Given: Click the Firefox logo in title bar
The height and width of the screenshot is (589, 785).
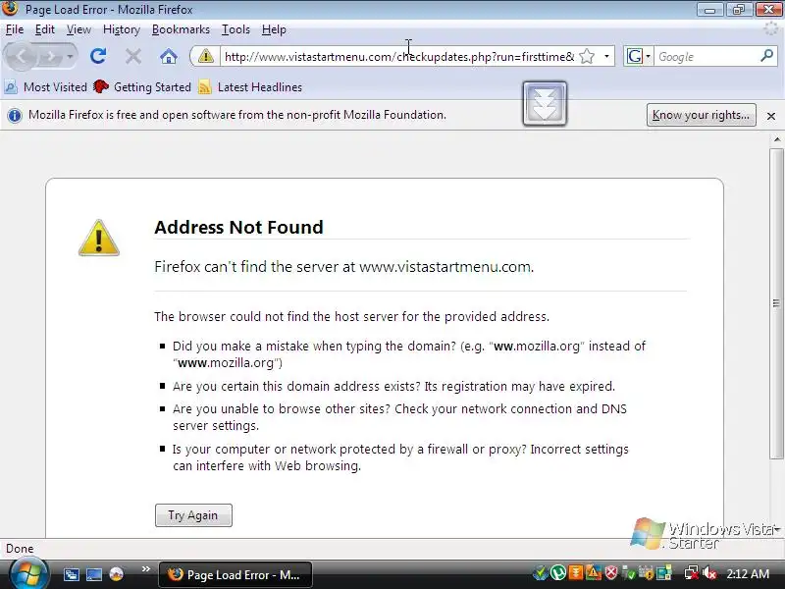Looking at the screenshot, I should [x=10, y=9].
